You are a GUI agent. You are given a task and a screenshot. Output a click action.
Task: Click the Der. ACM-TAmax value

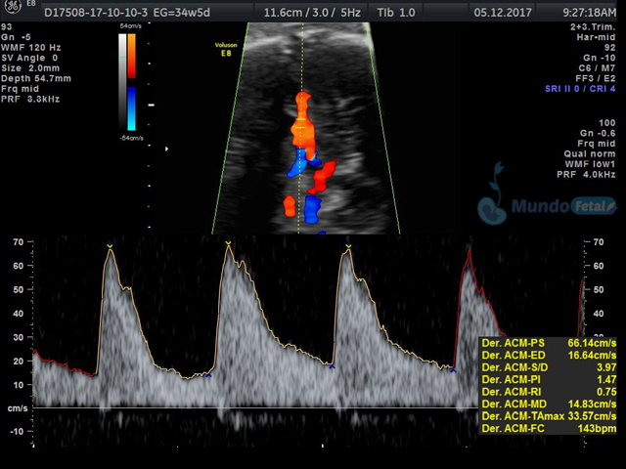(592, 415)
